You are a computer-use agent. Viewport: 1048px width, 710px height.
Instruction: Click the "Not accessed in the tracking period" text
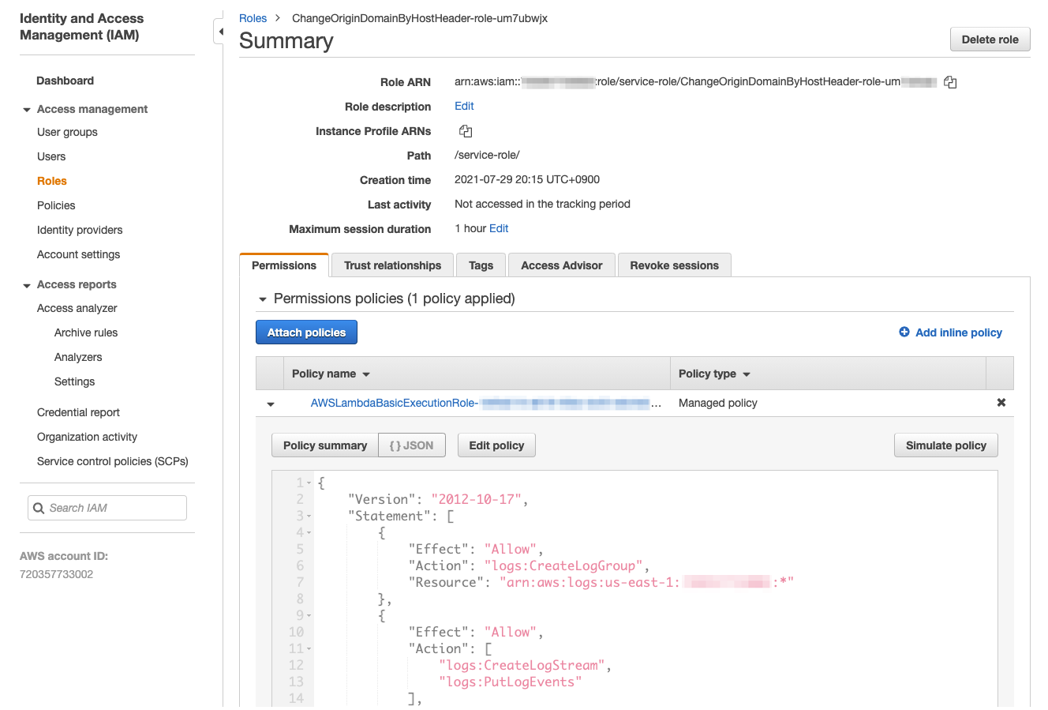pos(542,204)
